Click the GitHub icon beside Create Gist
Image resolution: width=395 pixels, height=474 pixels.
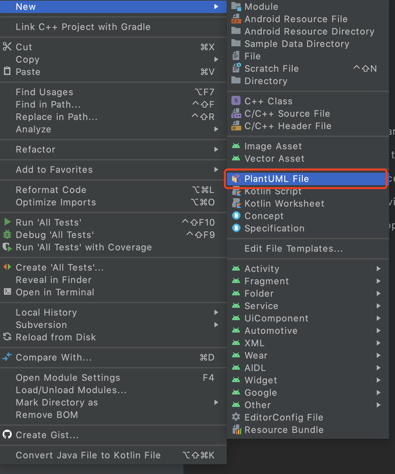[7, 435]
